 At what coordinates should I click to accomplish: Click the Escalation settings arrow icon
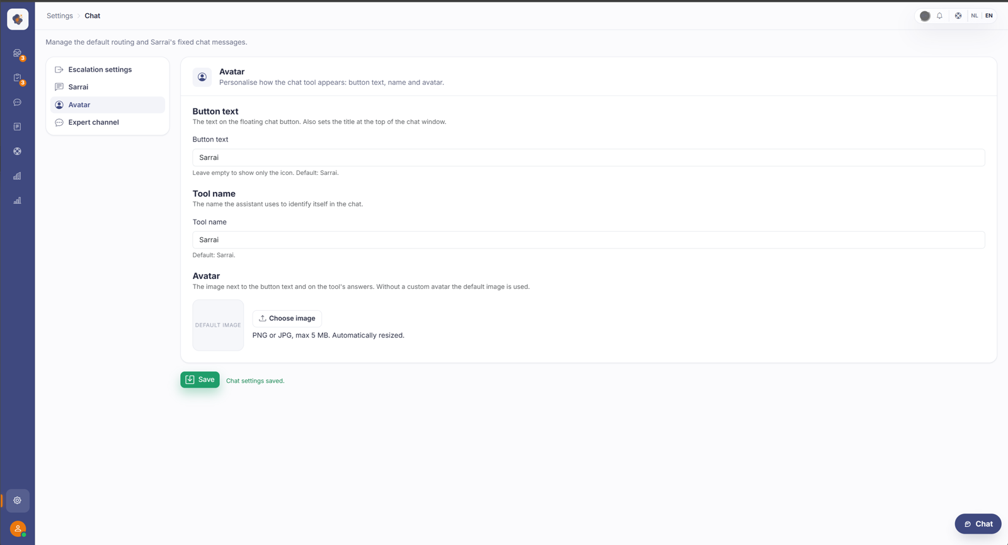click(59, 69)
